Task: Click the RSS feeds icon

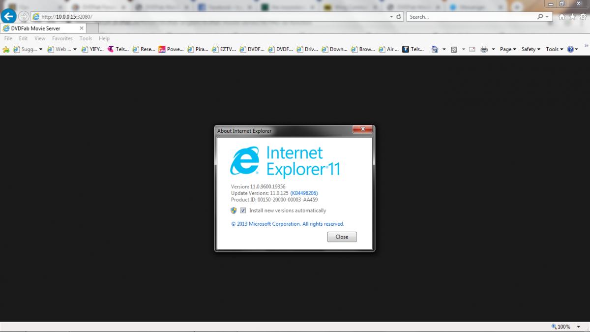Action: pyautogui.click(x=454, y=49)
